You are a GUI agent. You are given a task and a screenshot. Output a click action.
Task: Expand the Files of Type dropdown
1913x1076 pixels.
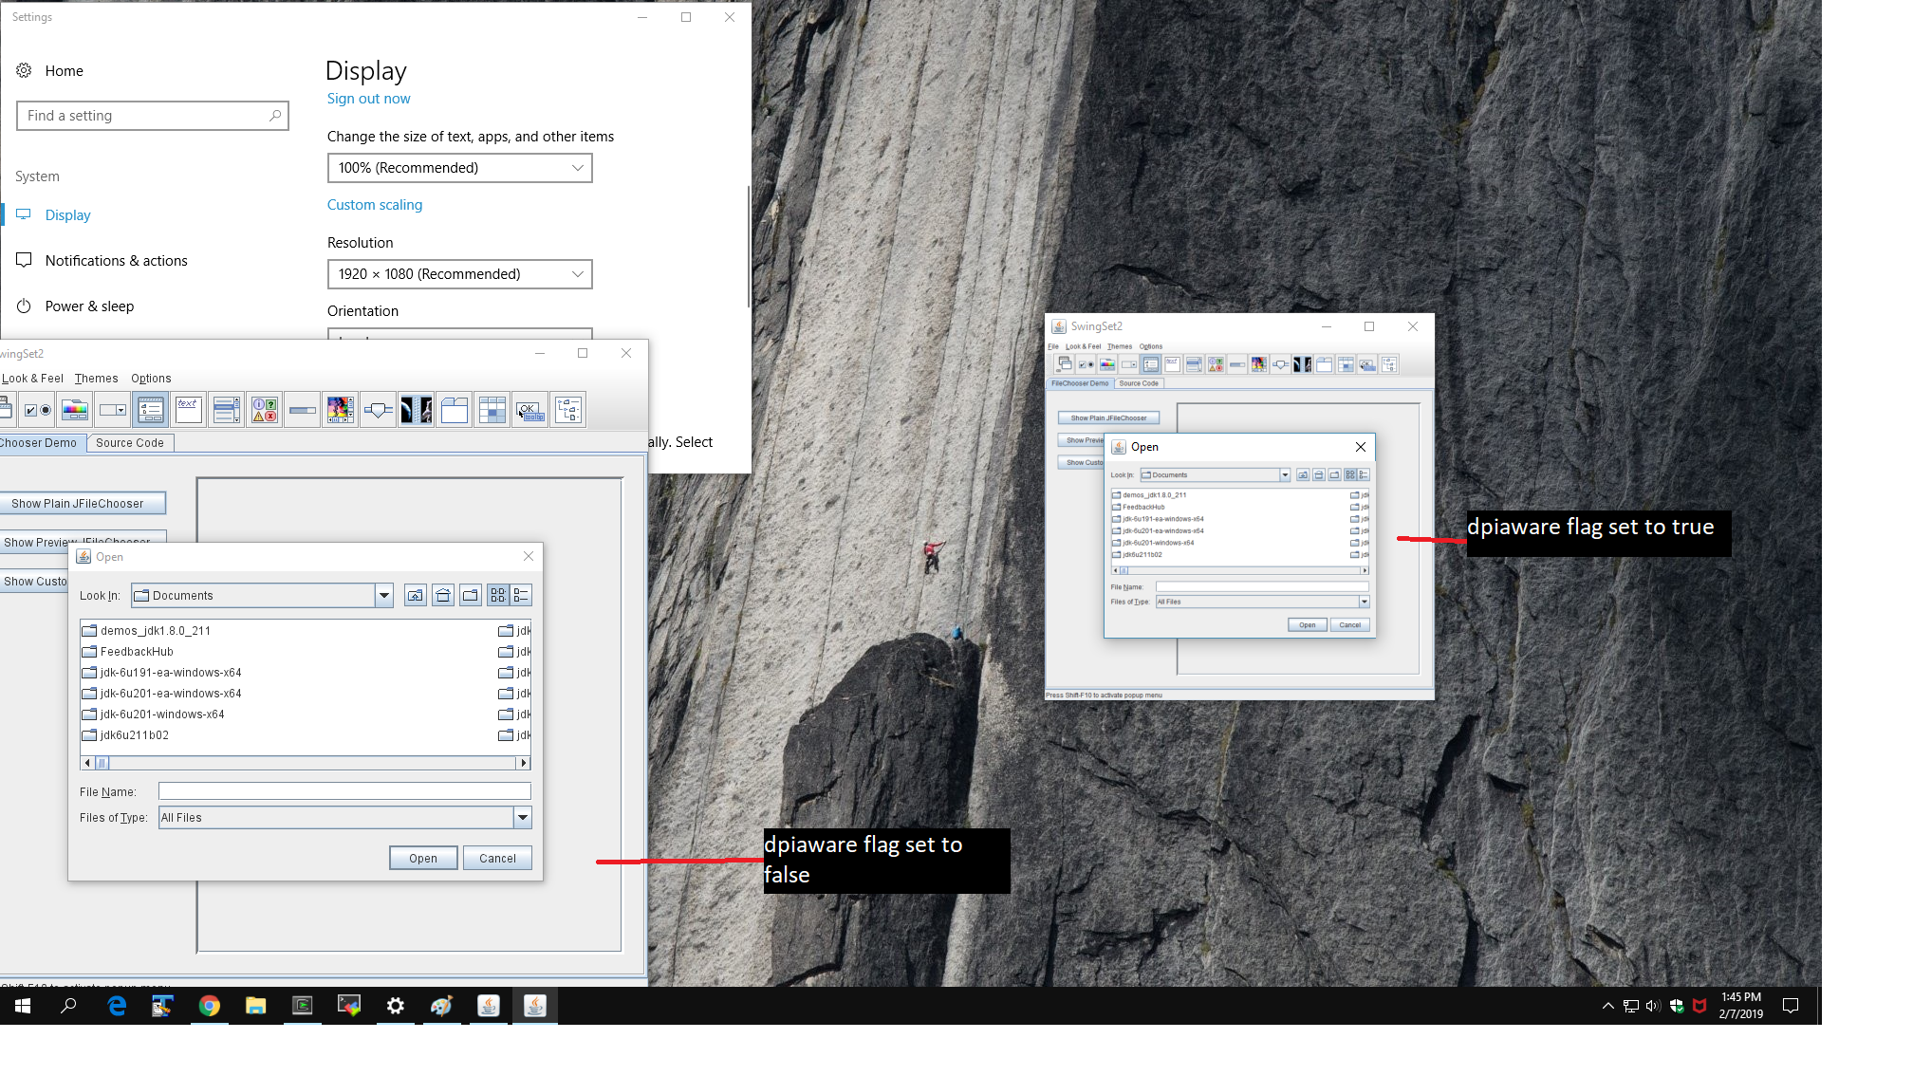(x=522, y=818)
